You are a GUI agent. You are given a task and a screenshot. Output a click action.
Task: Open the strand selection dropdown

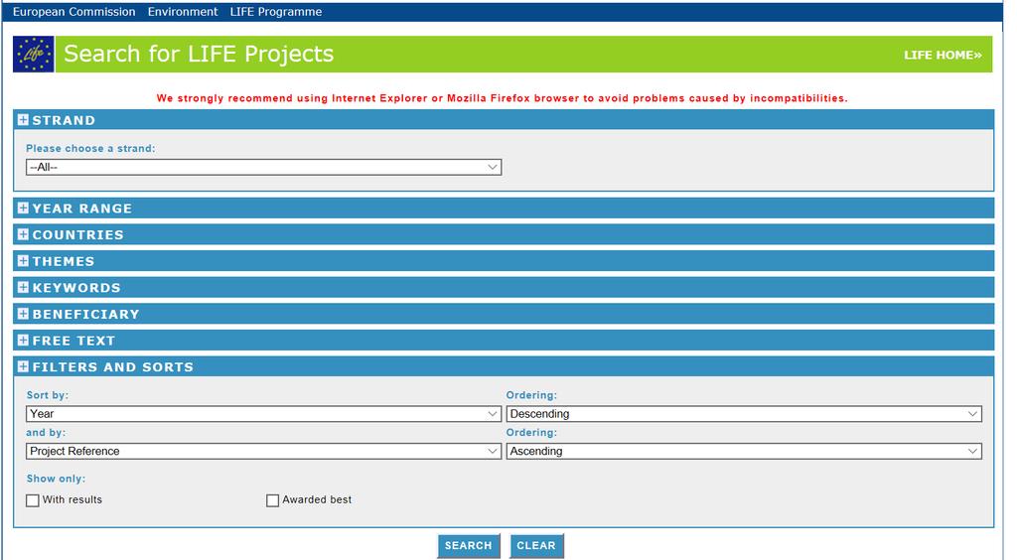coord(263,167)
